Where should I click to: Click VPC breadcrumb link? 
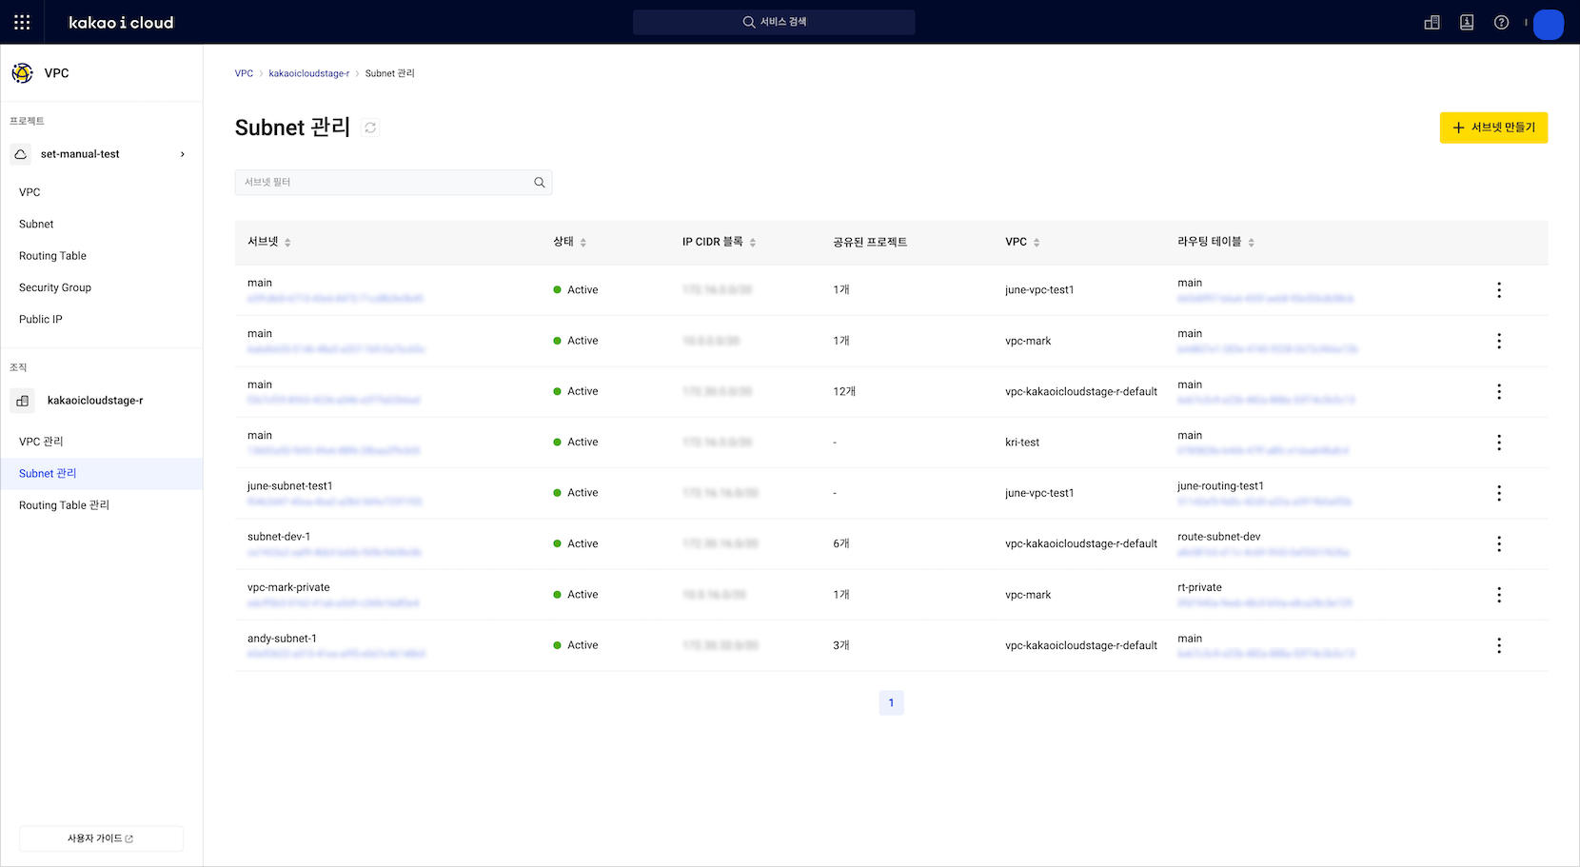coord(244,73)
